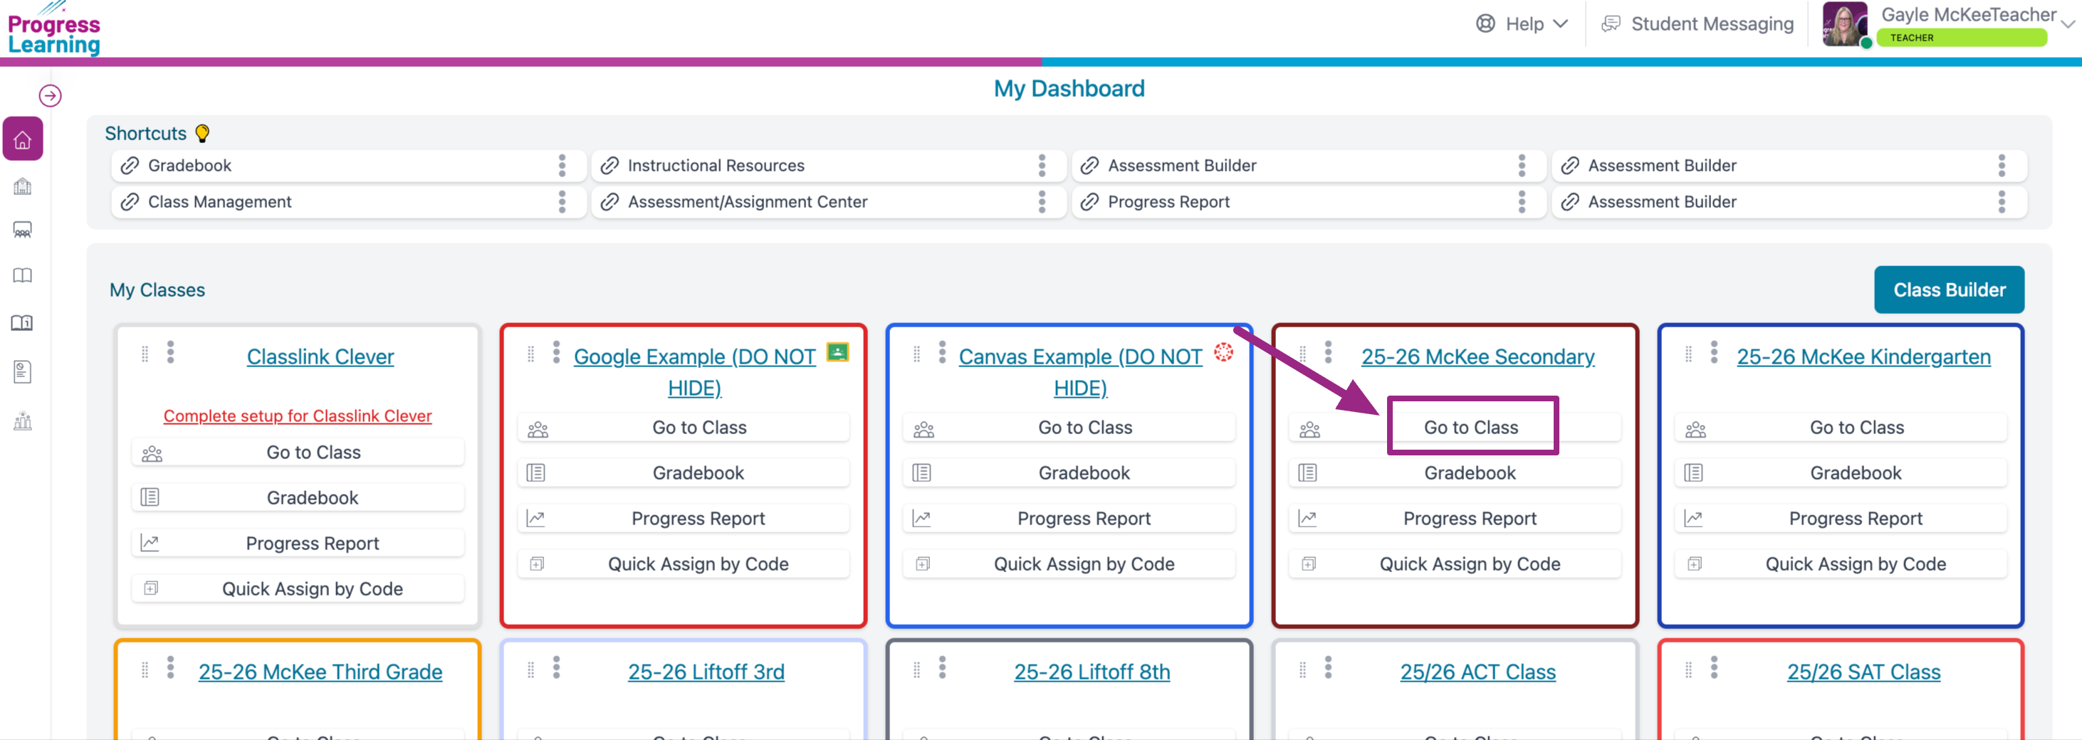
Task: Open the Classlink Clever class link
Action: [x=320, y=357]
